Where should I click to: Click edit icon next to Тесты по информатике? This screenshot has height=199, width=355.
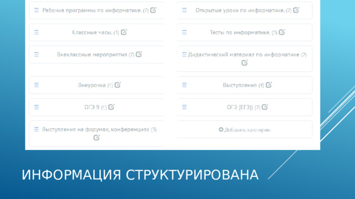pyautogui.click(x=282, y=32)
